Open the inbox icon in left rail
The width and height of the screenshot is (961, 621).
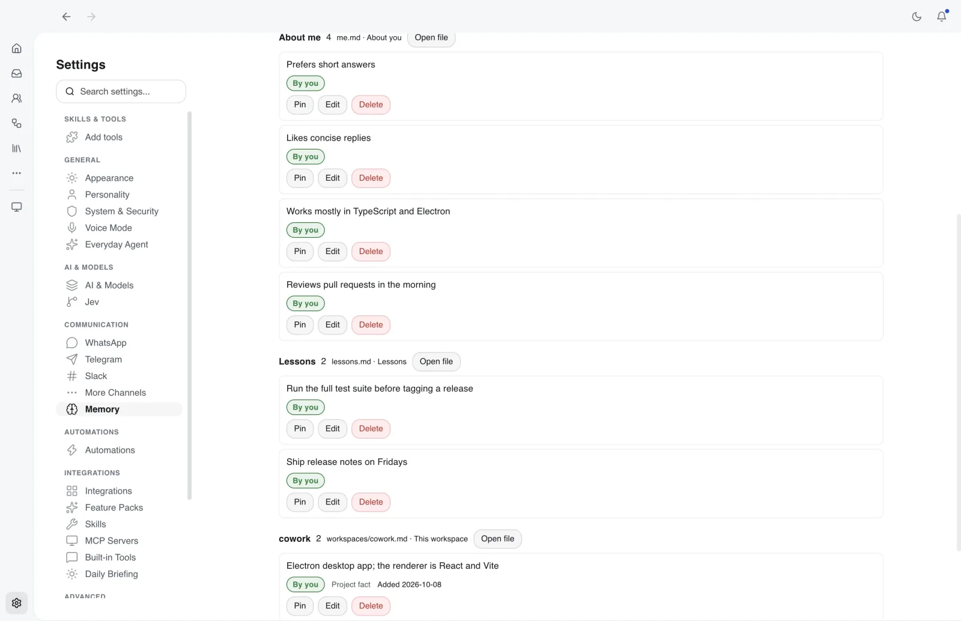tap(17, 73)
